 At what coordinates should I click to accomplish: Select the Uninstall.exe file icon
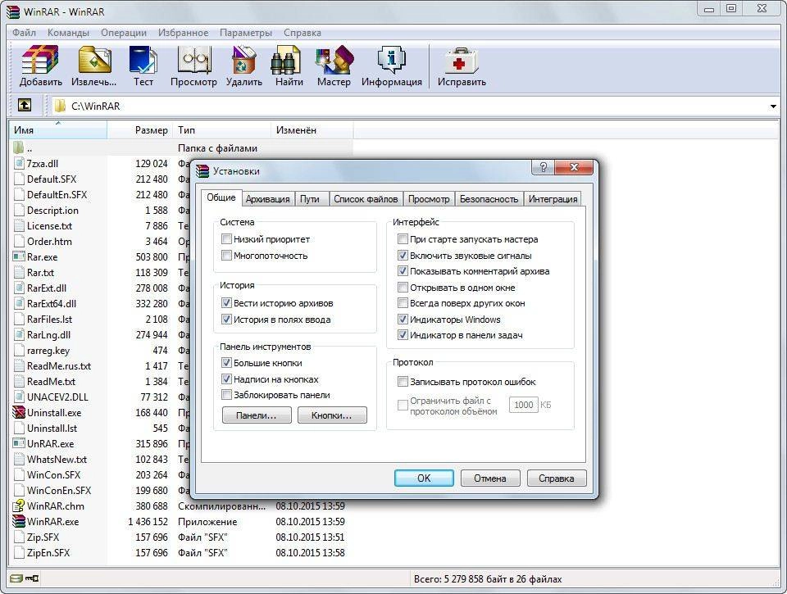pyautogui.click(x=19, y=412)
